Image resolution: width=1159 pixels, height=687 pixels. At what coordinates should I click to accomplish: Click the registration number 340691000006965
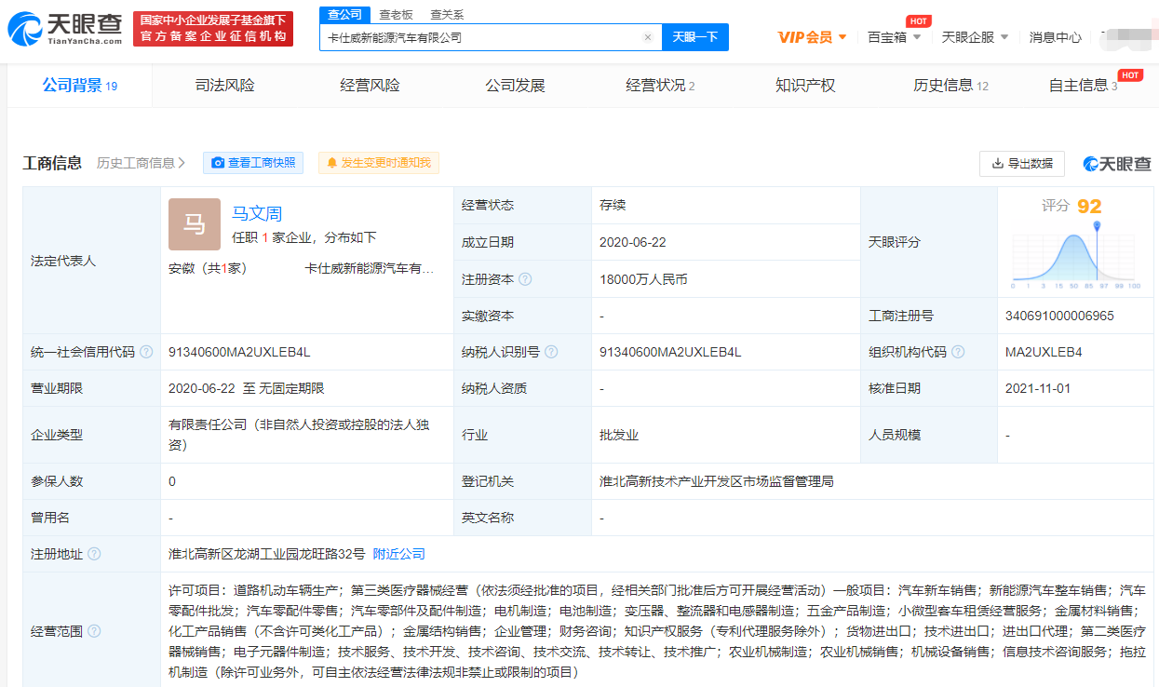pyautogui.click(x=1059, y=316)
